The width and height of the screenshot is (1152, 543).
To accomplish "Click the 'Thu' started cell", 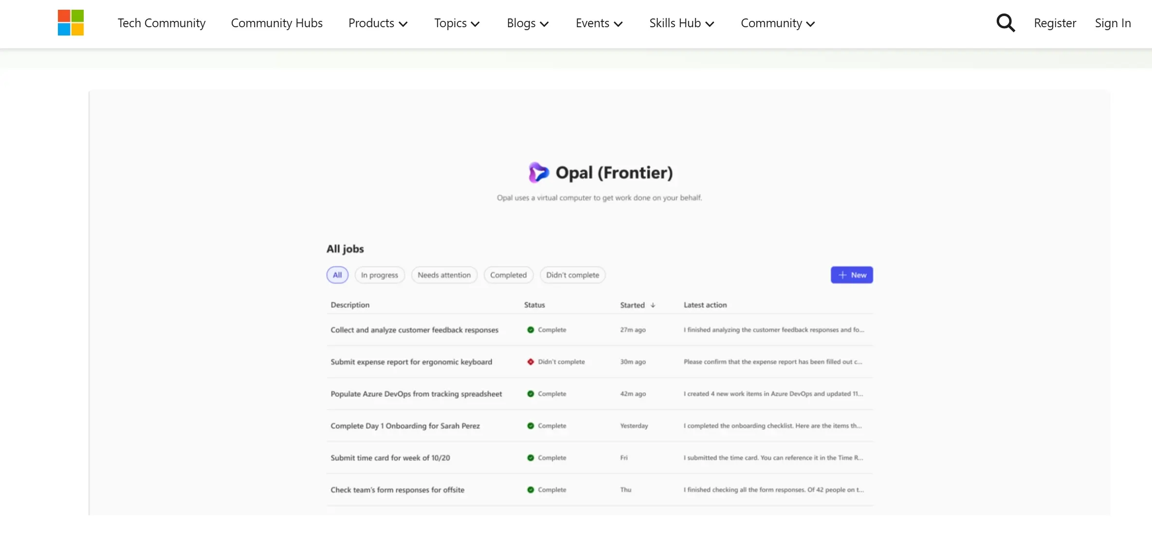I will coord(626,490).
